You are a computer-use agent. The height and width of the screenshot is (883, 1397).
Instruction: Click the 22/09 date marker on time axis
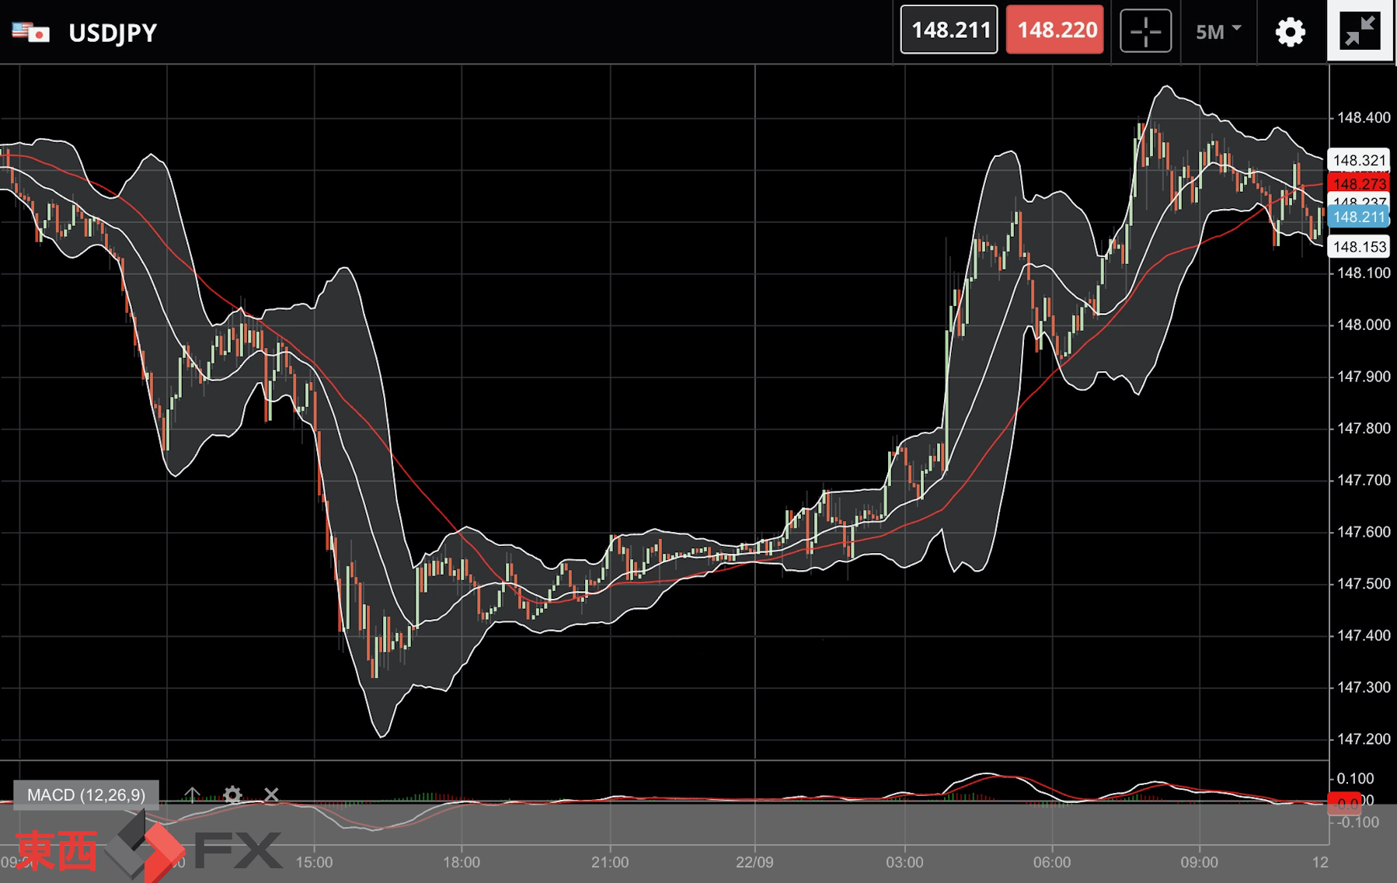tap(754, 862)
